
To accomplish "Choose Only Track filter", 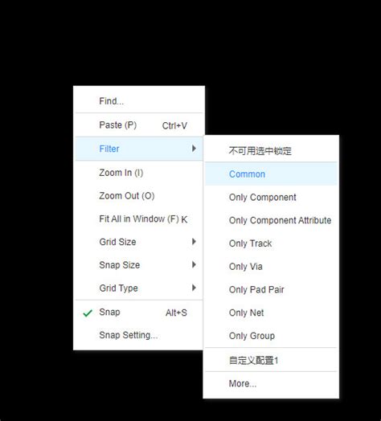I will click(x=271, y=243).
